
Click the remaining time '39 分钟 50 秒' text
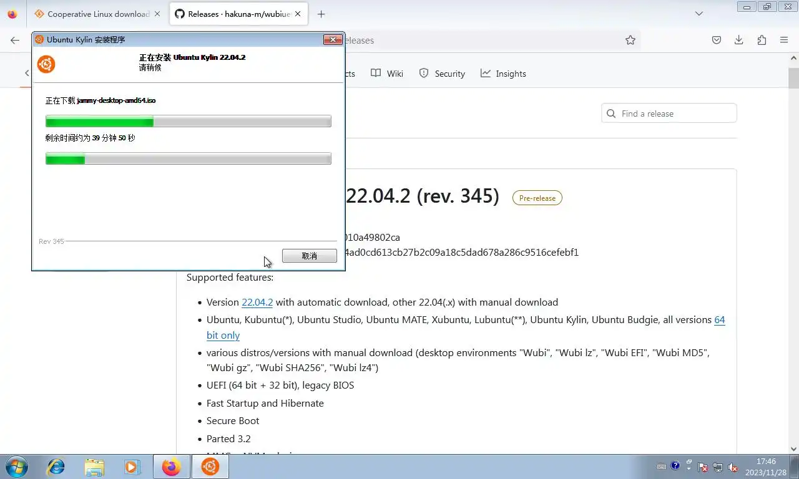113,138
